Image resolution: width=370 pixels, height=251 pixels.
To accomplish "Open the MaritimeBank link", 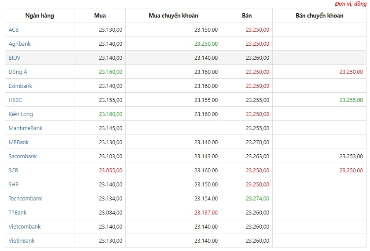I will pos(26,128).
